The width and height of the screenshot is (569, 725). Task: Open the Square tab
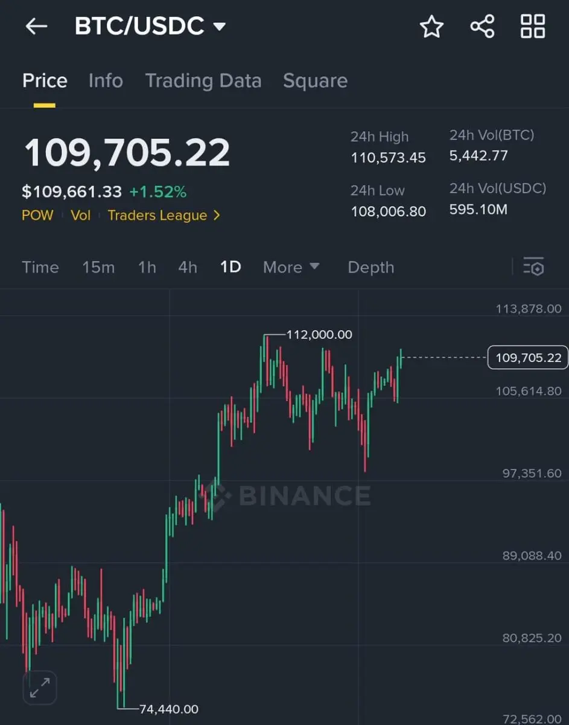tap(315, 81)
